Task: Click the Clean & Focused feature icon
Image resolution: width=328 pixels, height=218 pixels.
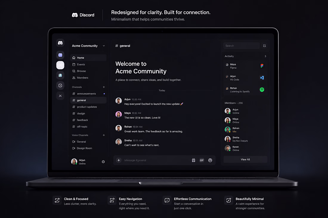Action: (x=57, y=200)
